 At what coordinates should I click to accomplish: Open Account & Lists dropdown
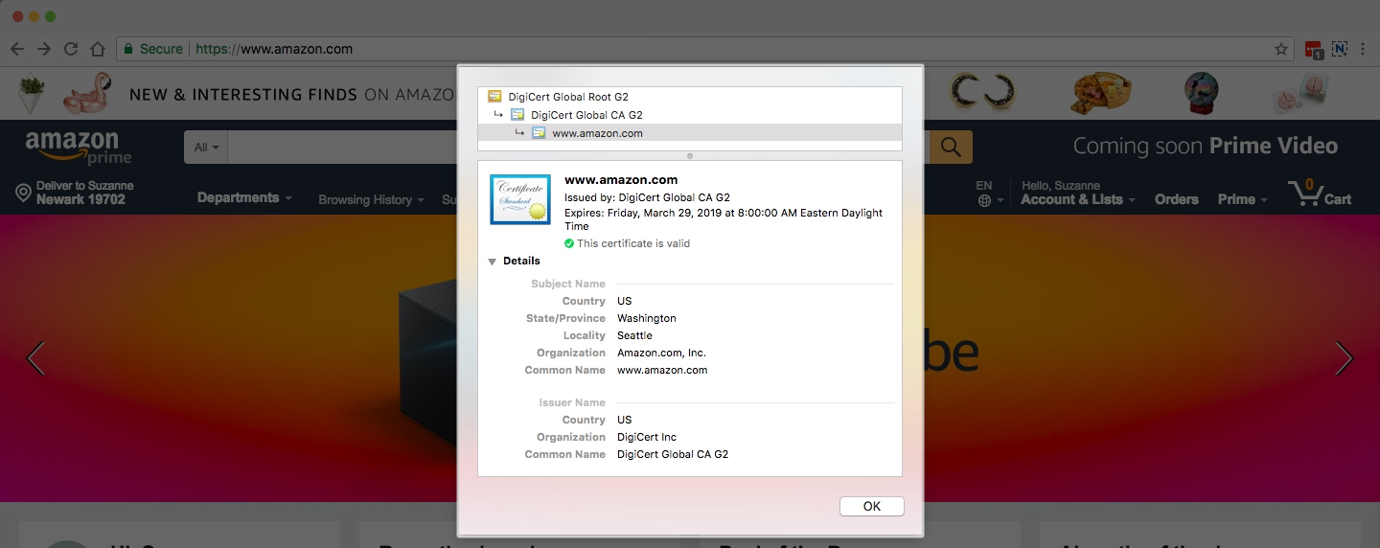[x=1077, y=199]
